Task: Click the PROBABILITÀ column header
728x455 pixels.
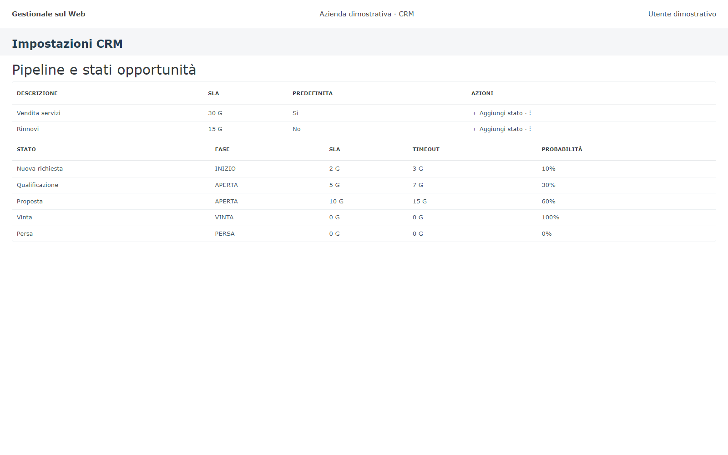Action: [562, 149]
